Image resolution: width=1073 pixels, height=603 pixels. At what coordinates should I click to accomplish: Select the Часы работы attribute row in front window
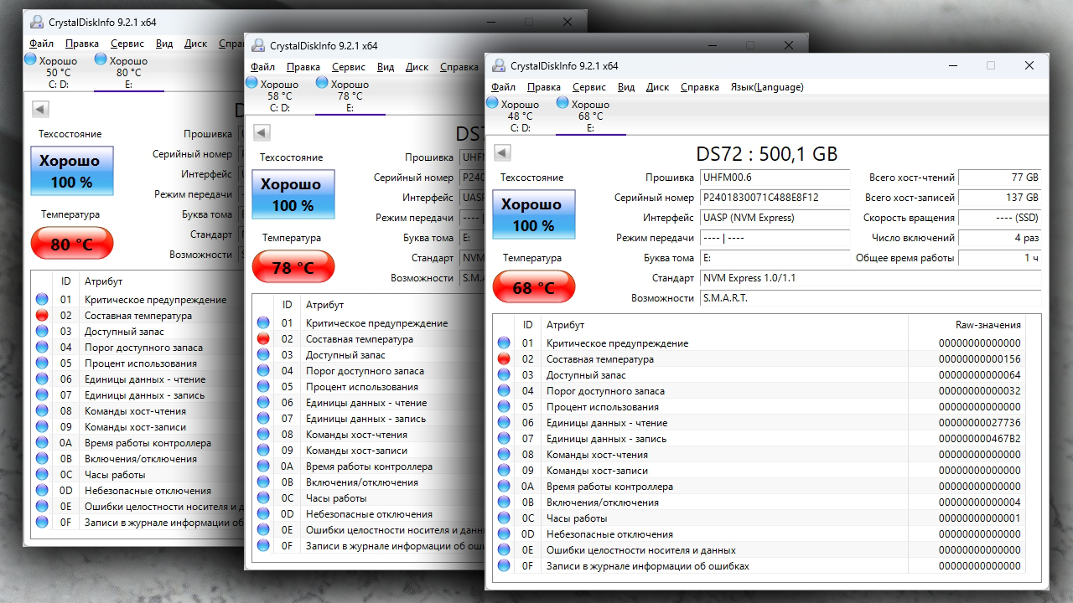pyautogui.click(x=766, y=518)
